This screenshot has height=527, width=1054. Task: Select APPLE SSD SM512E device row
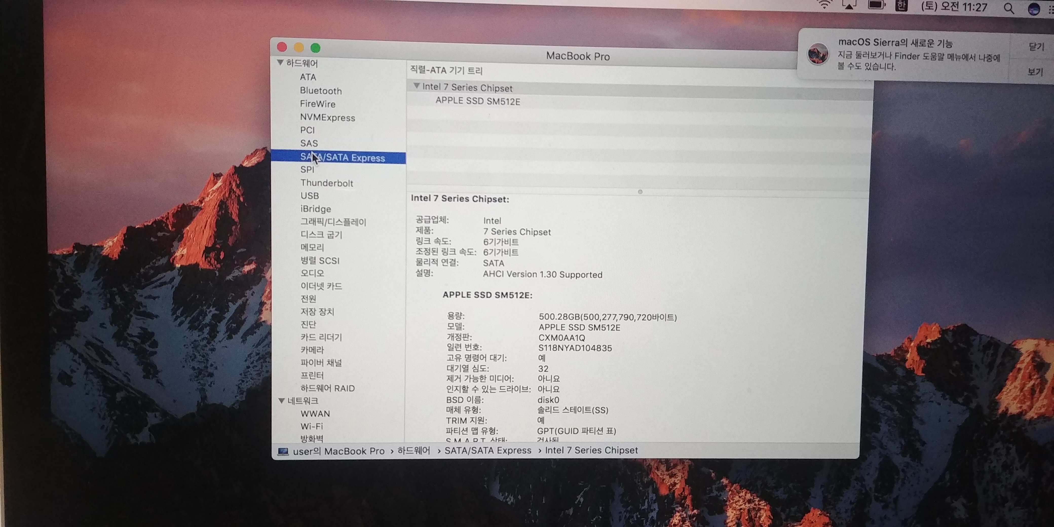tap(478, 101)
